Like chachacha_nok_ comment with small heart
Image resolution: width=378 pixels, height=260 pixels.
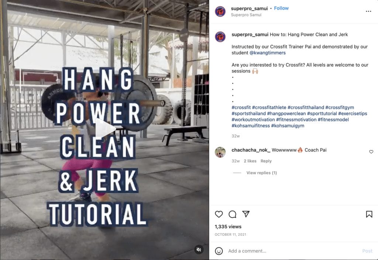tap(371, 152)
